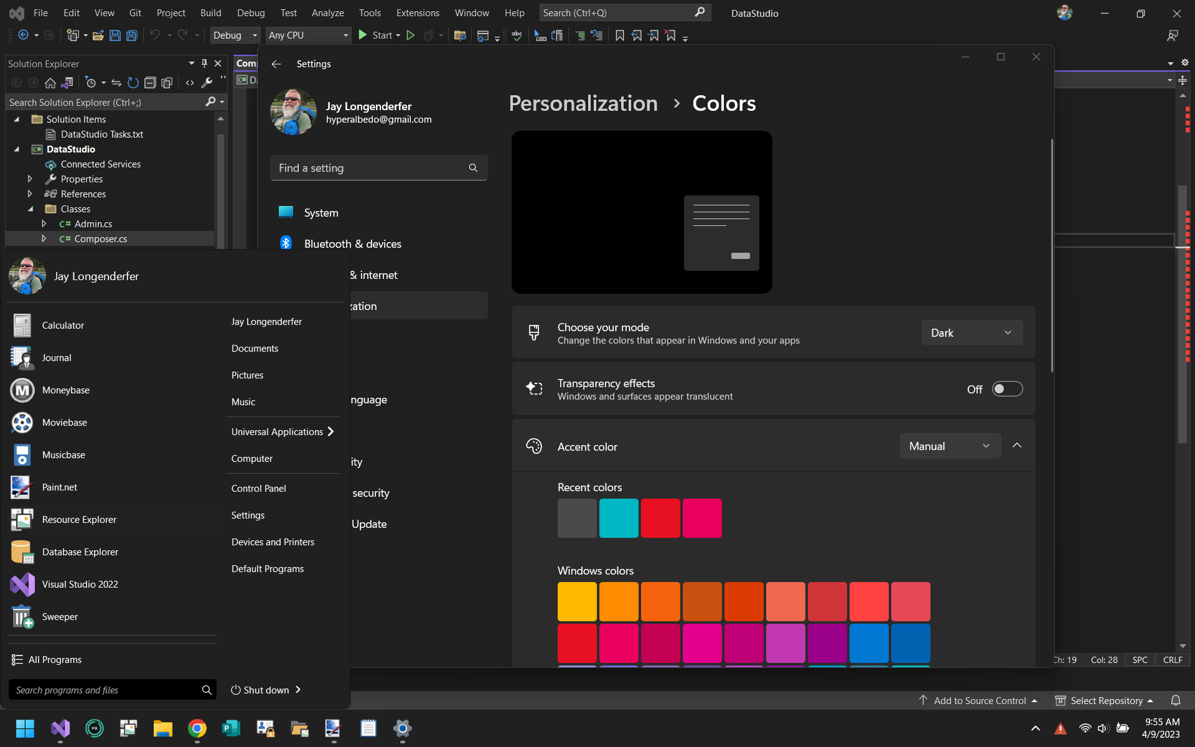
Task: Click Collapse All icon in Solution Explorer
Action: [x=150, y=82]
